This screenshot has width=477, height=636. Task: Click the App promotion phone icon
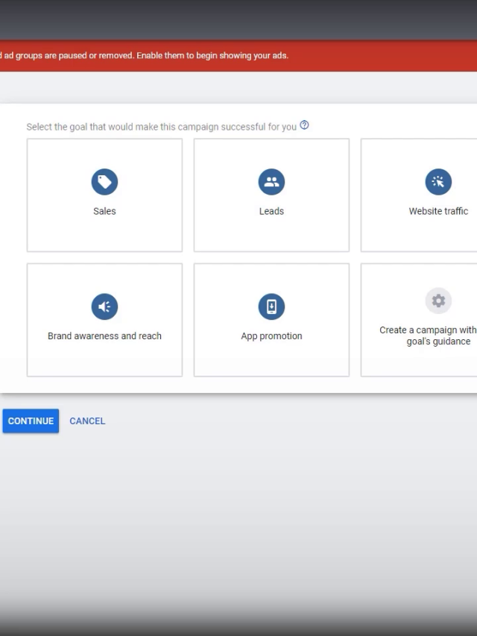(x=271, y=306)
